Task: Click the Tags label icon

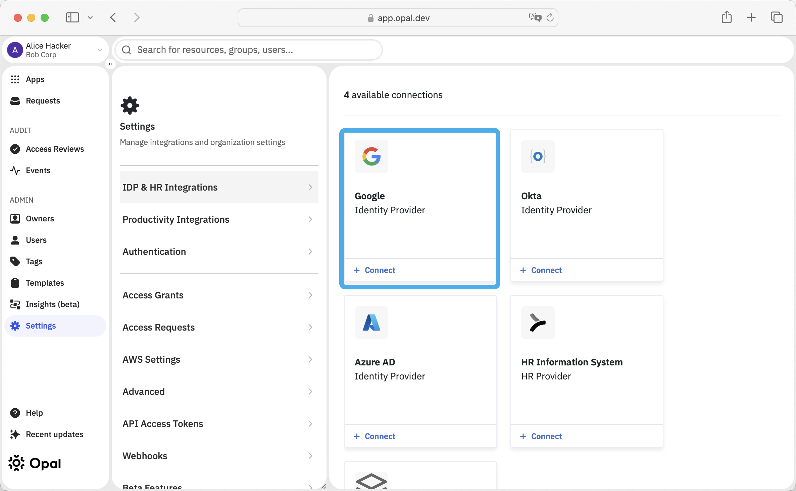Action: (x=15, y=262)
